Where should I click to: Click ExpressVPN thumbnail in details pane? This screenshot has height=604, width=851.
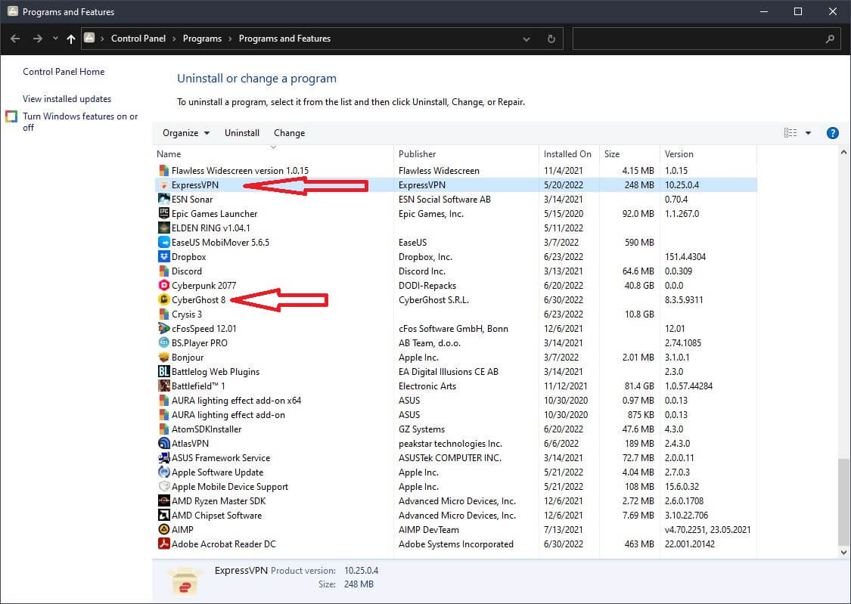[x=185, y=581]
